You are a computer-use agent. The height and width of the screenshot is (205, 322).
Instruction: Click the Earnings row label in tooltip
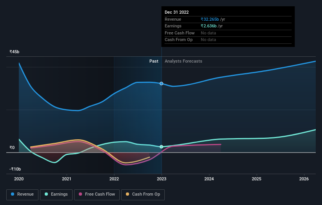(x=173, y=26)
